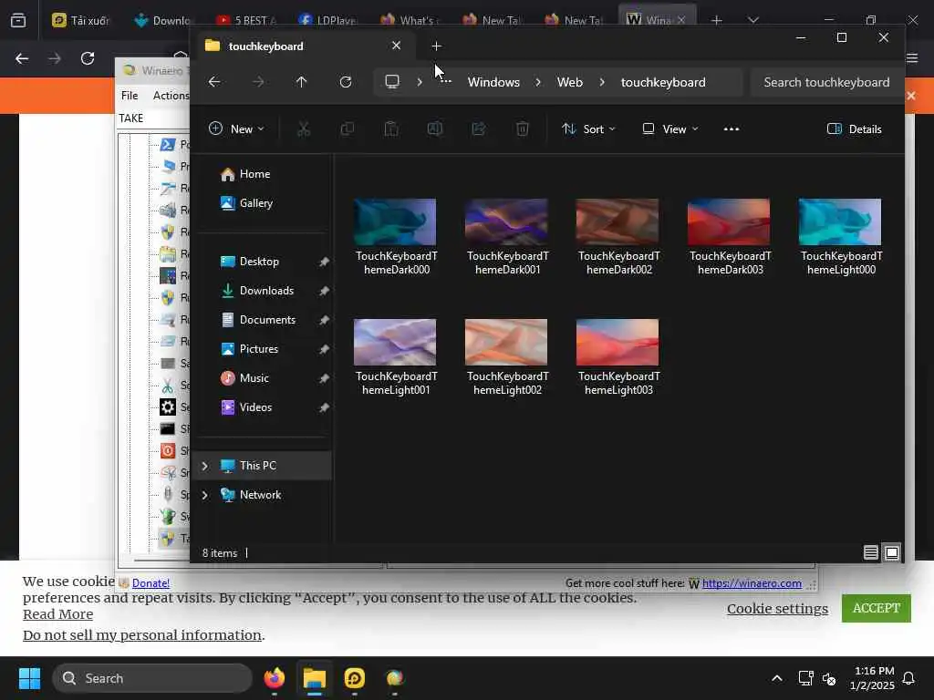Image resolution: width=934 pixels, height=700 pixels.
Task: Open the See more ellipsis menu
Action: [732, 129]
